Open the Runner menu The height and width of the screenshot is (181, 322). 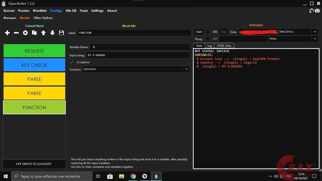9,11
